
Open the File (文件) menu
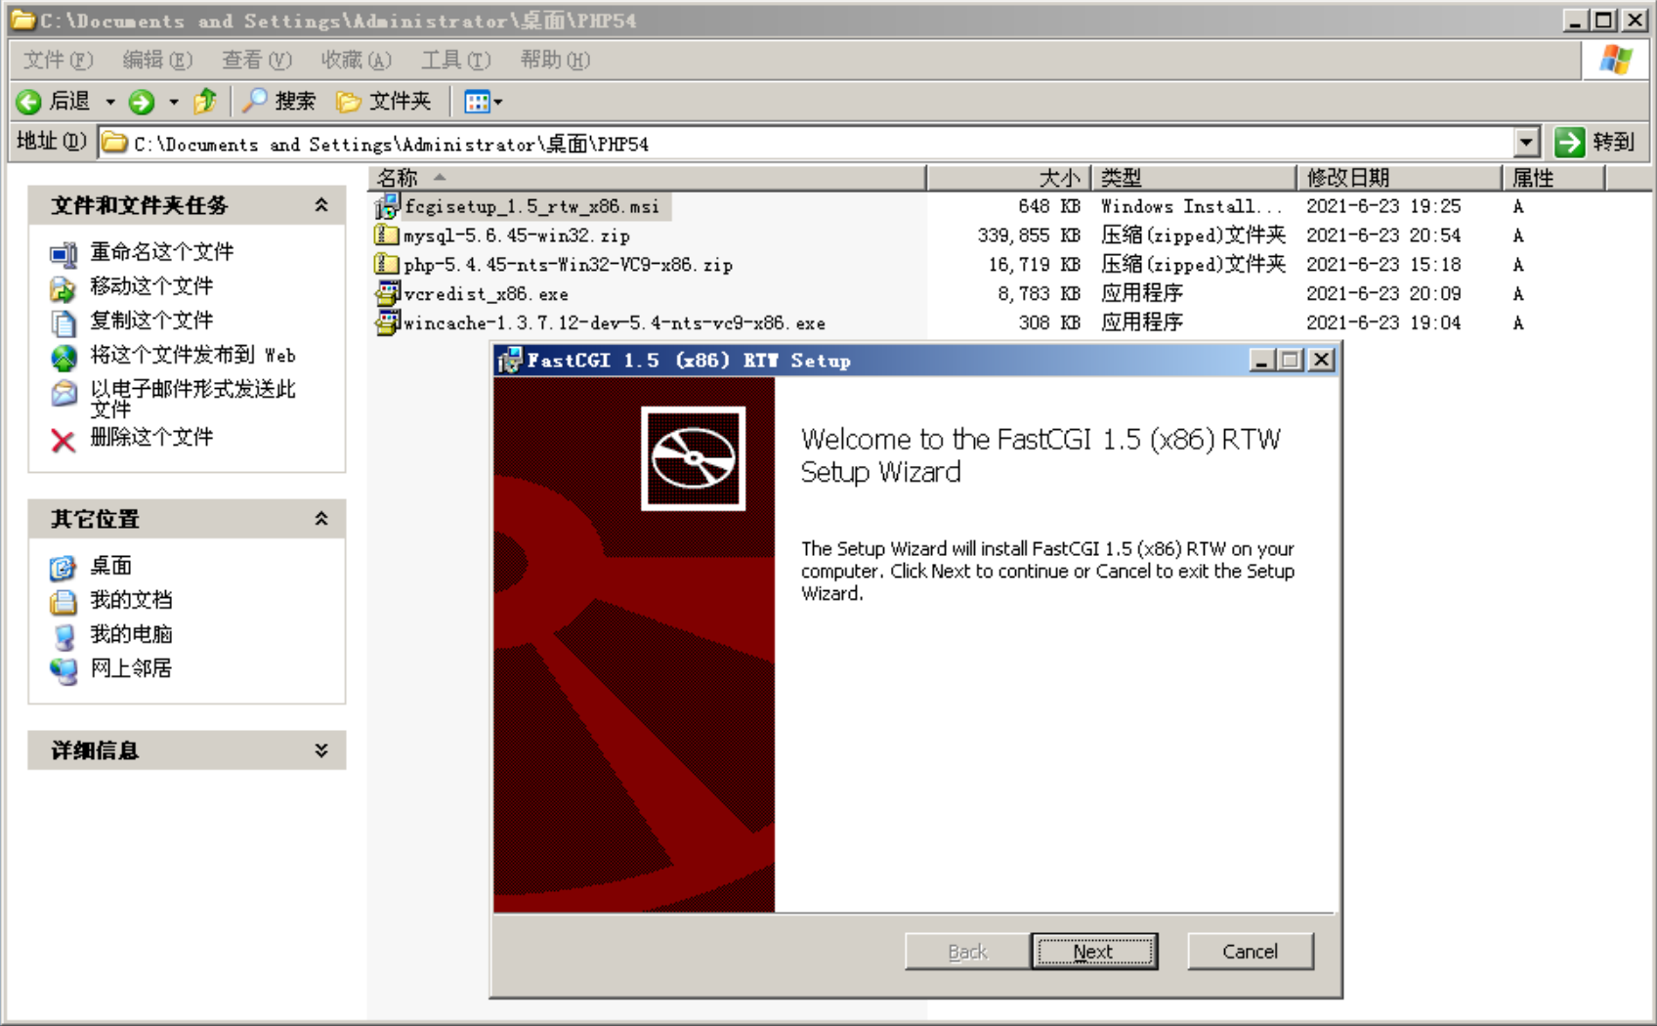(x=59, y=60)
